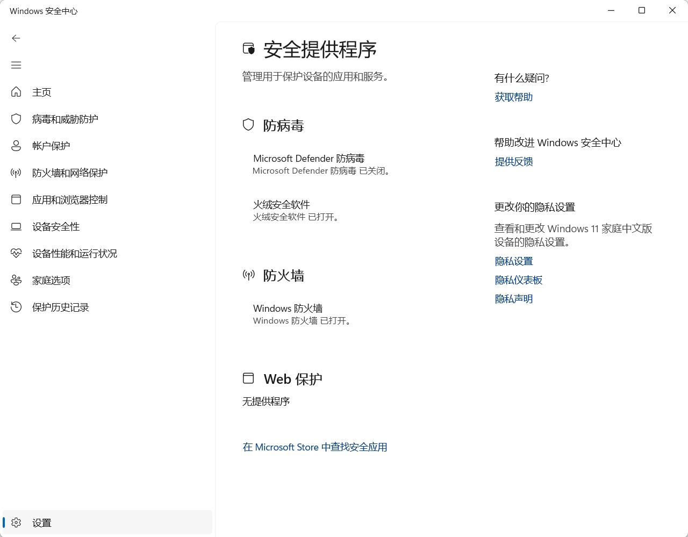Open the hamburger navigation menu

pyautogui.click(x=16, y=65)
